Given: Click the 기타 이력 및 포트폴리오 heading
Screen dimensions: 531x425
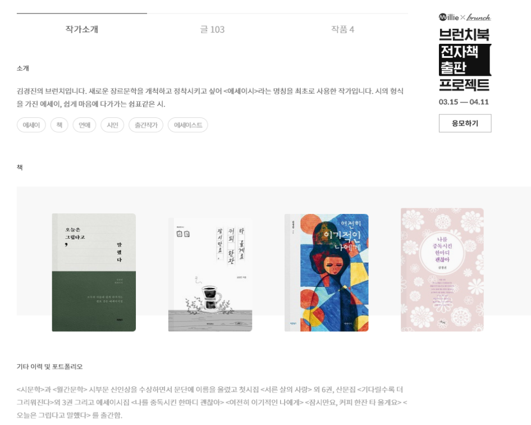Looking at the screenshot, I should 50,367.
